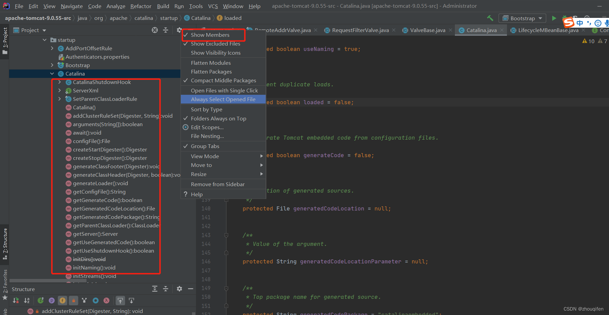The height and width of the screenshot is (315, 609).
Task: Enable Open Files with Single Click
Action: [223, 90]
